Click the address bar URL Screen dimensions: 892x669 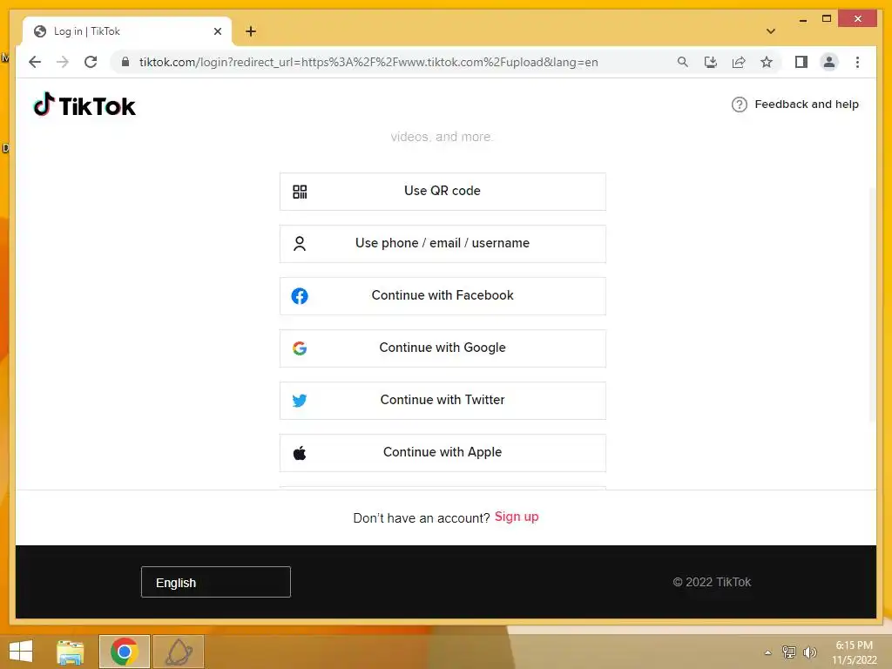click(x=368, y=62)
